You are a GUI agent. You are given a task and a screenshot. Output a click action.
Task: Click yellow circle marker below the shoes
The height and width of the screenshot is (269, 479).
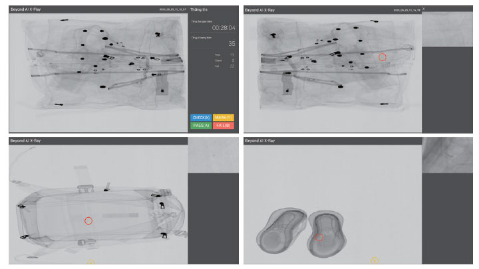coord(375,261)
